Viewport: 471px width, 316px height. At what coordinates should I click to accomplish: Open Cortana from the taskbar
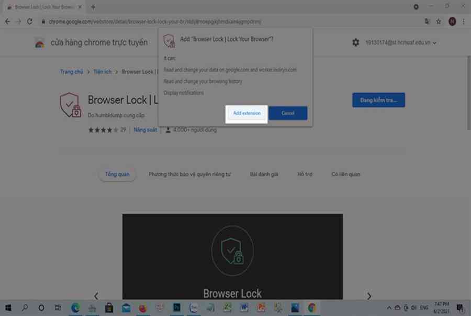click(x=41, y=308)
